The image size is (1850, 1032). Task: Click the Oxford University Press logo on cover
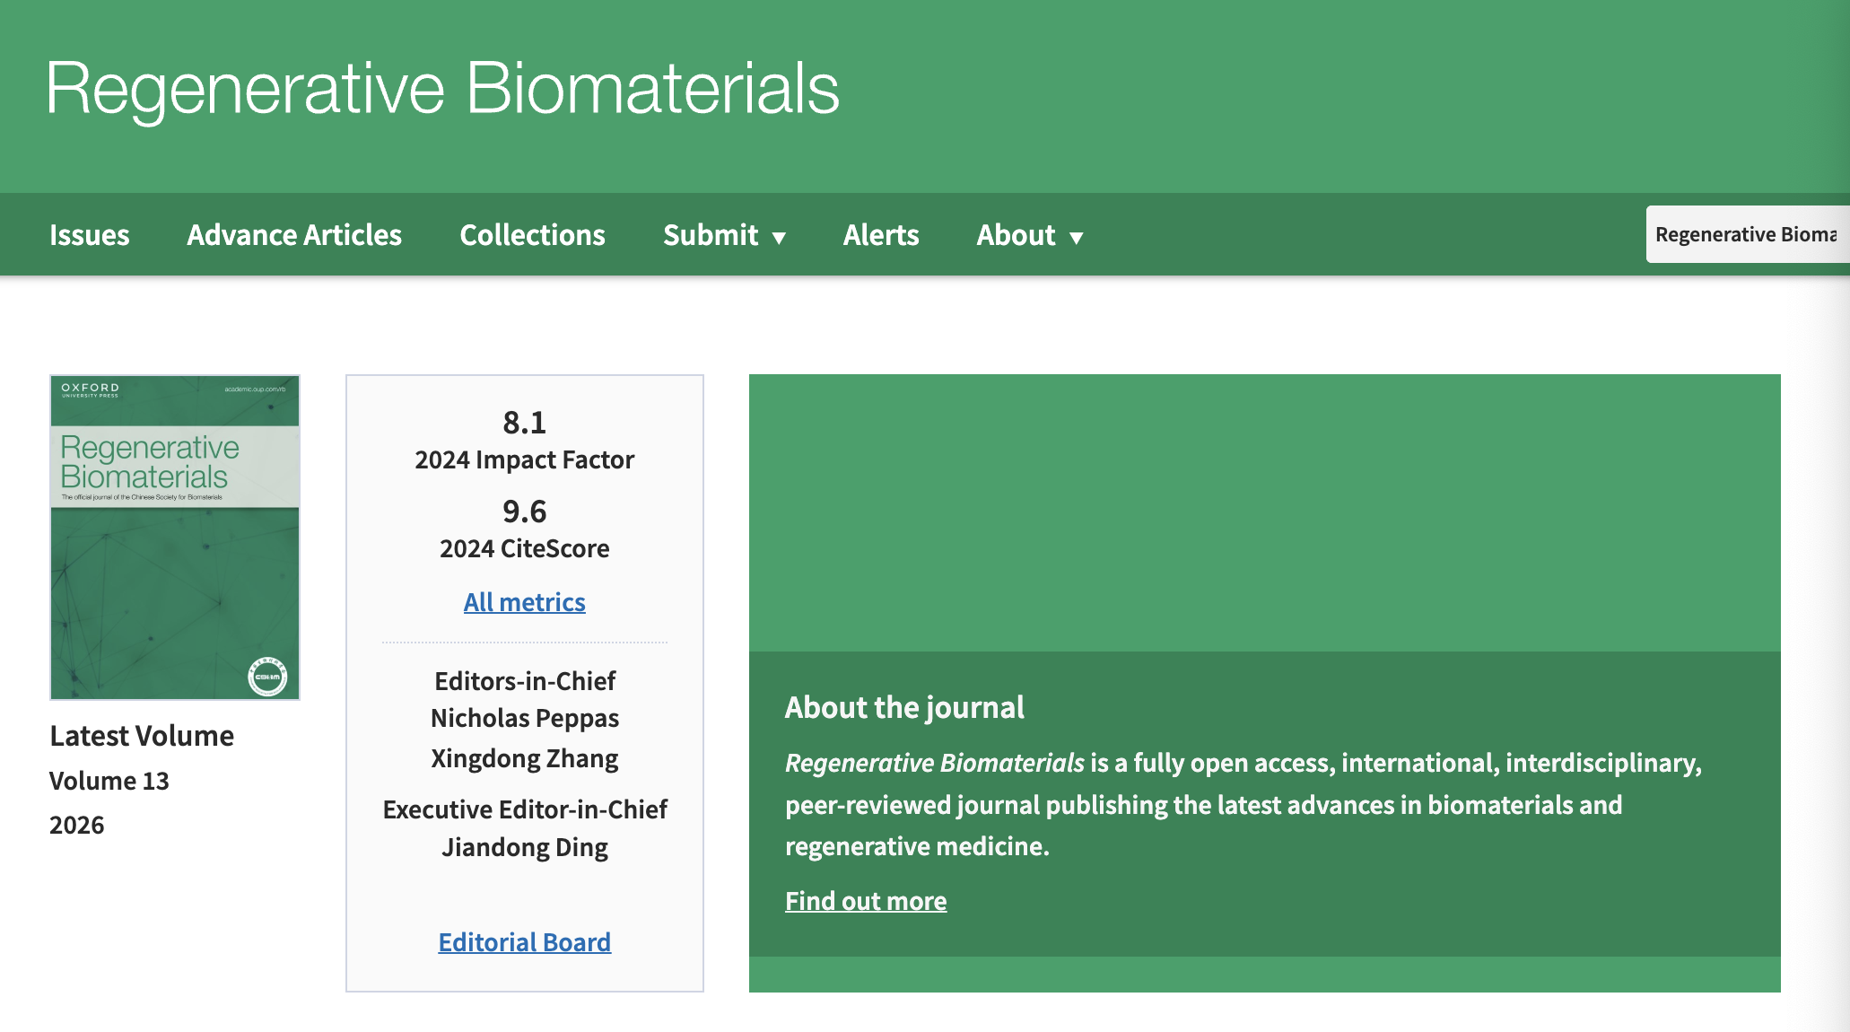point(90,389)
